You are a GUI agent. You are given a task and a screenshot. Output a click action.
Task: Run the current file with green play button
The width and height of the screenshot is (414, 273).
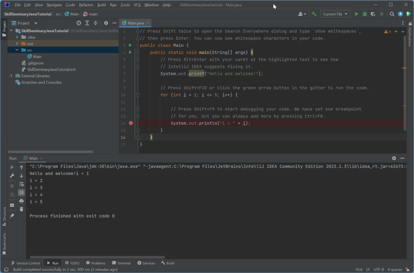click(357, 14)
